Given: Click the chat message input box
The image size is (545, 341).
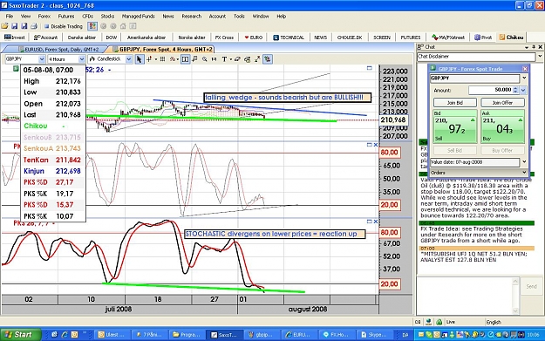Looking at the screenshot, I should pos(464,296).
